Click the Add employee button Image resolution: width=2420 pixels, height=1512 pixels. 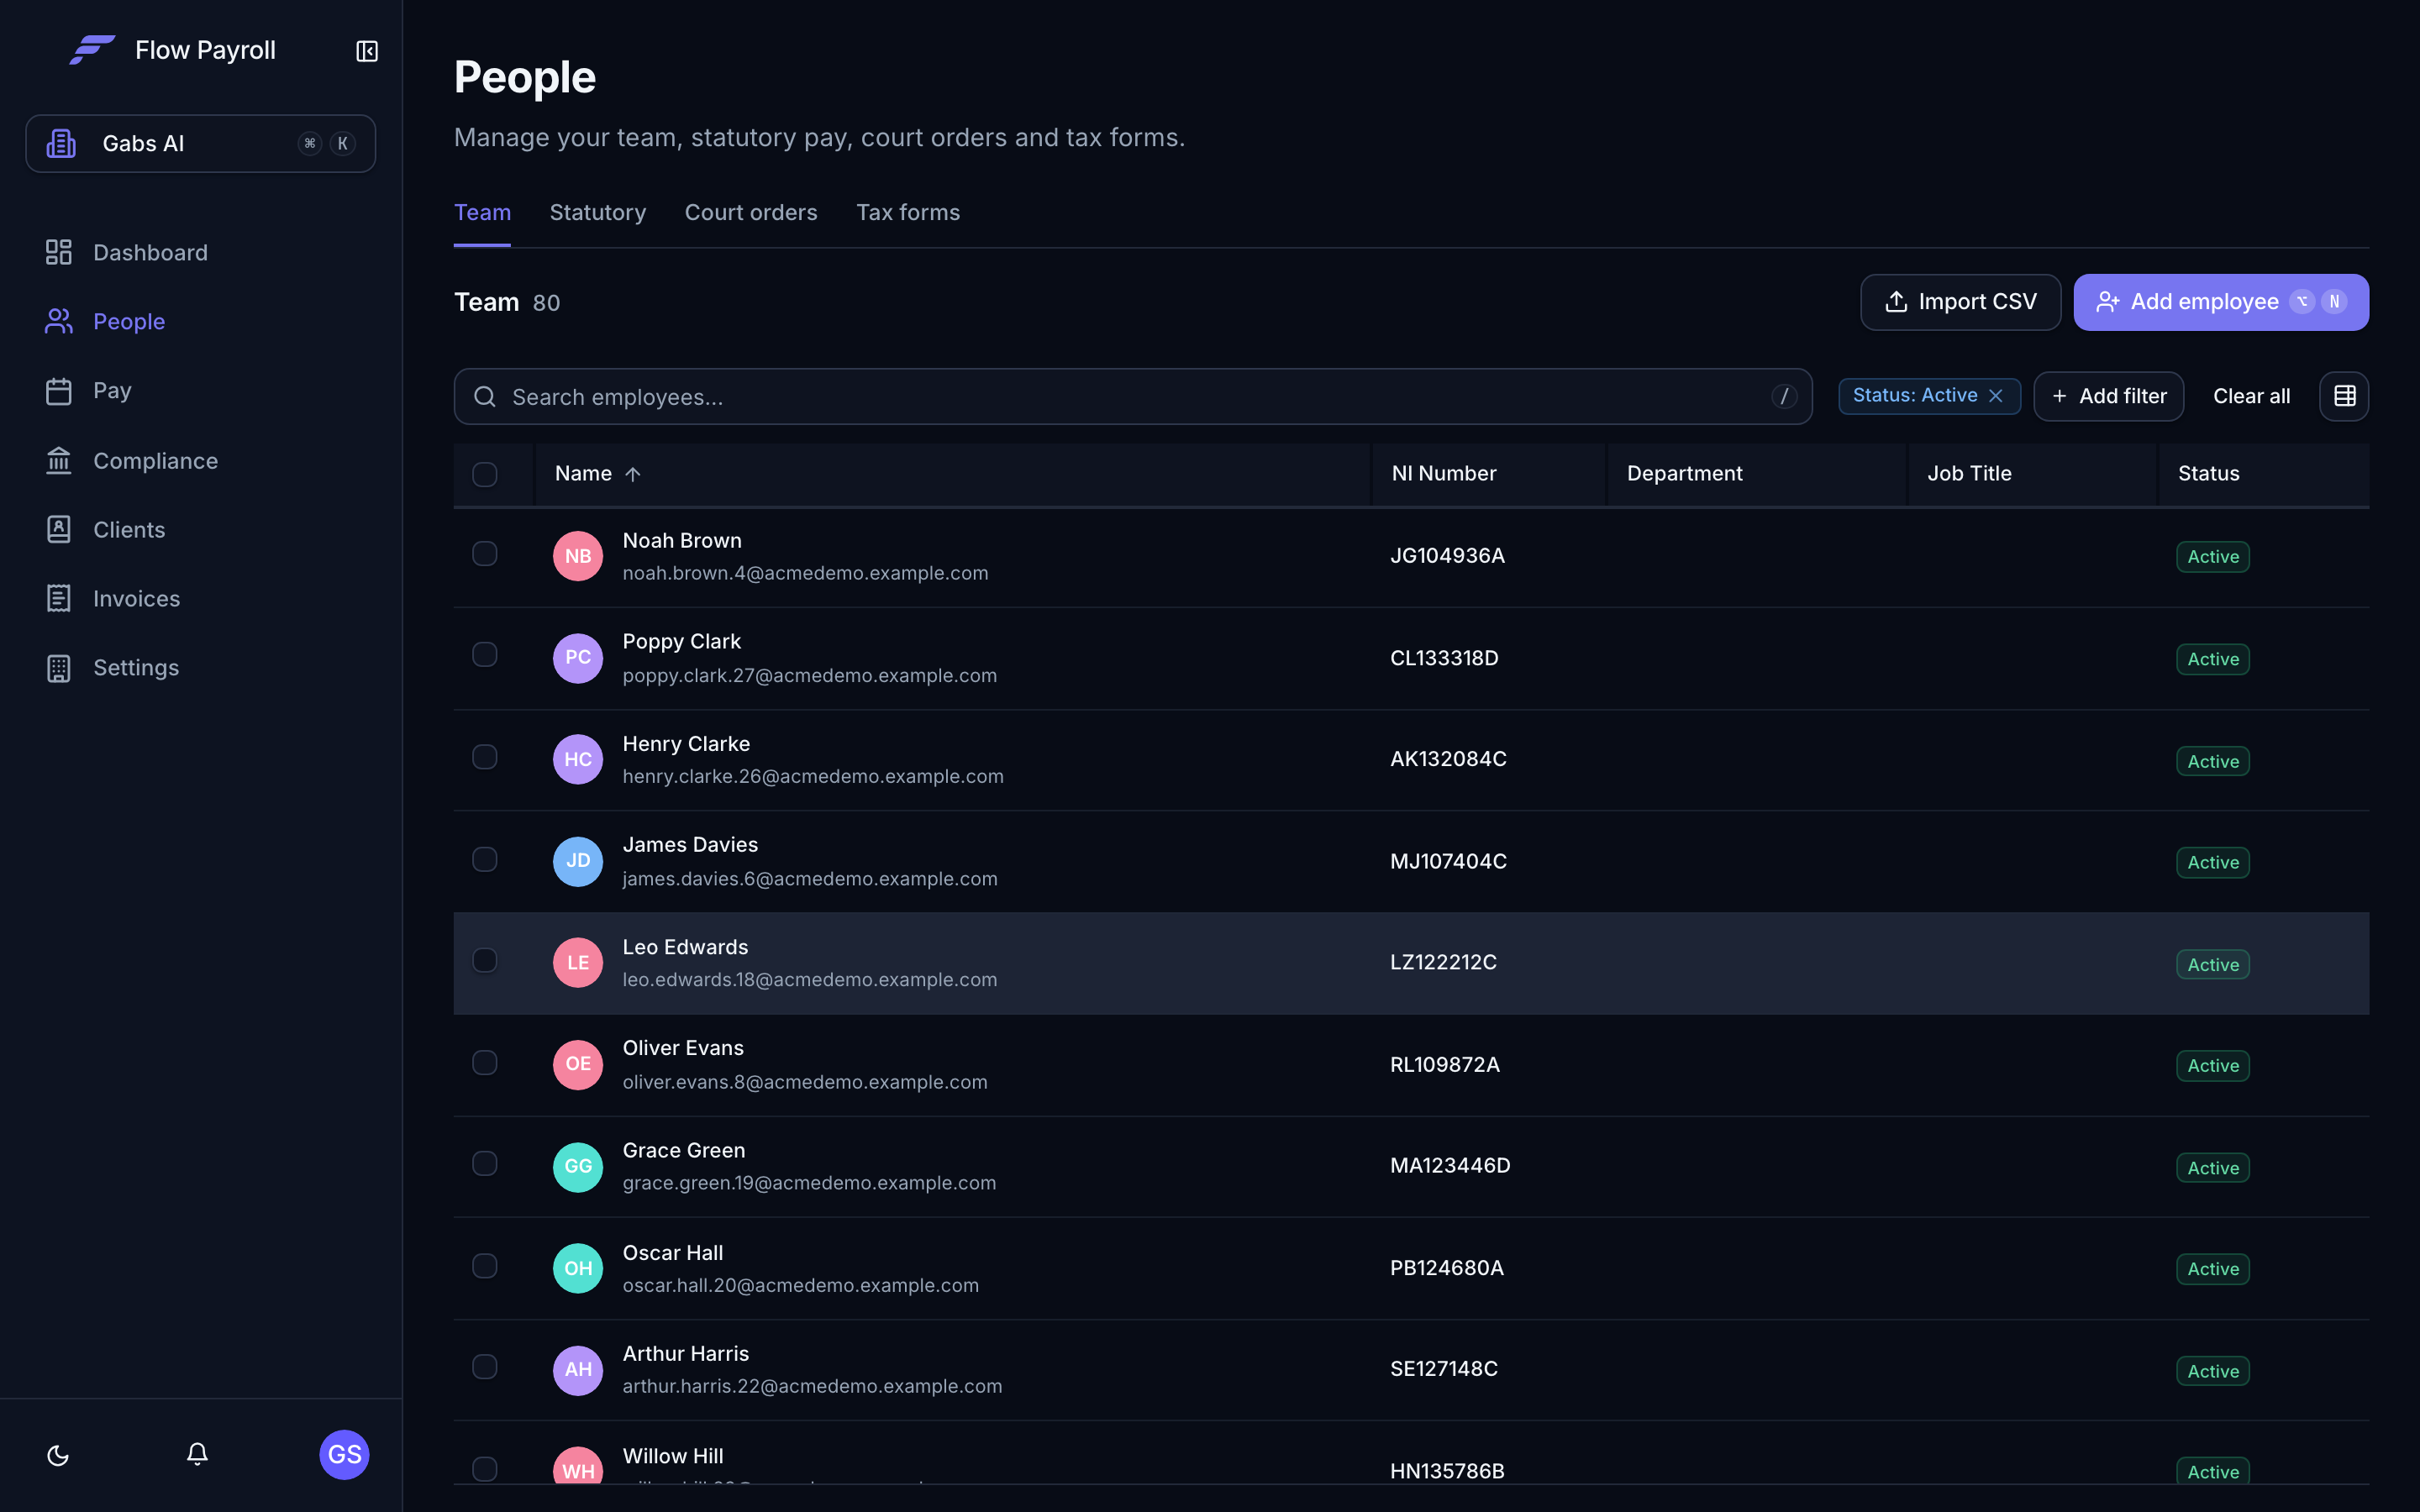point(2221,302)
